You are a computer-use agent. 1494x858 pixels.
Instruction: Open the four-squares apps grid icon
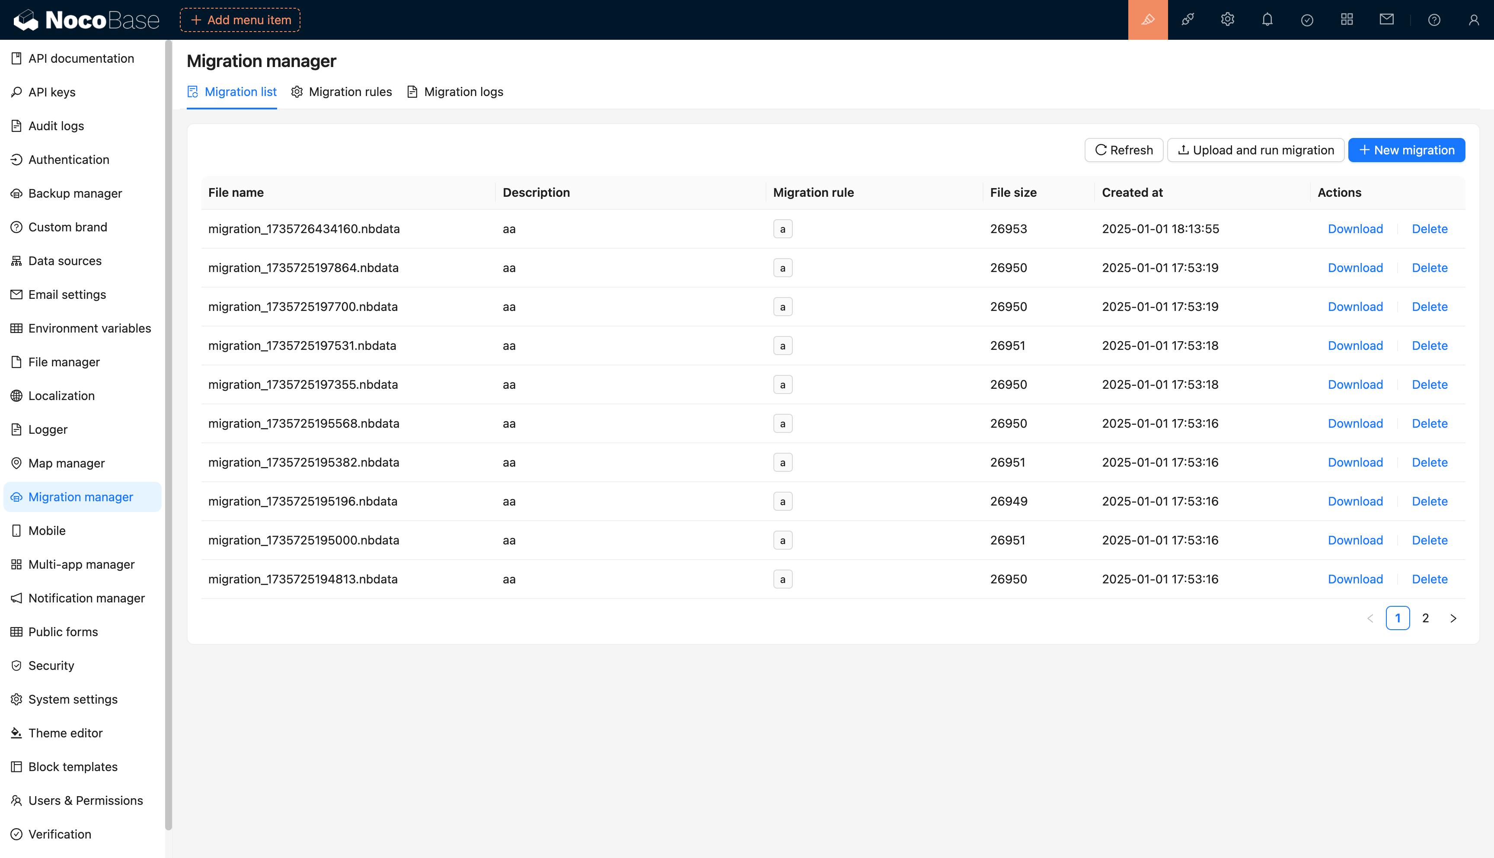coord(1347,19)
